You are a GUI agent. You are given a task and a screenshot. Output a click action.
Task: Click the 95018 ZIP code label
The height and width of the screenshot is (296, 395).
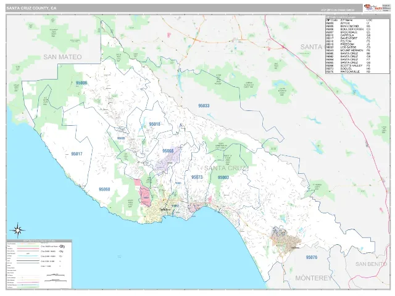tap(154, 124)
